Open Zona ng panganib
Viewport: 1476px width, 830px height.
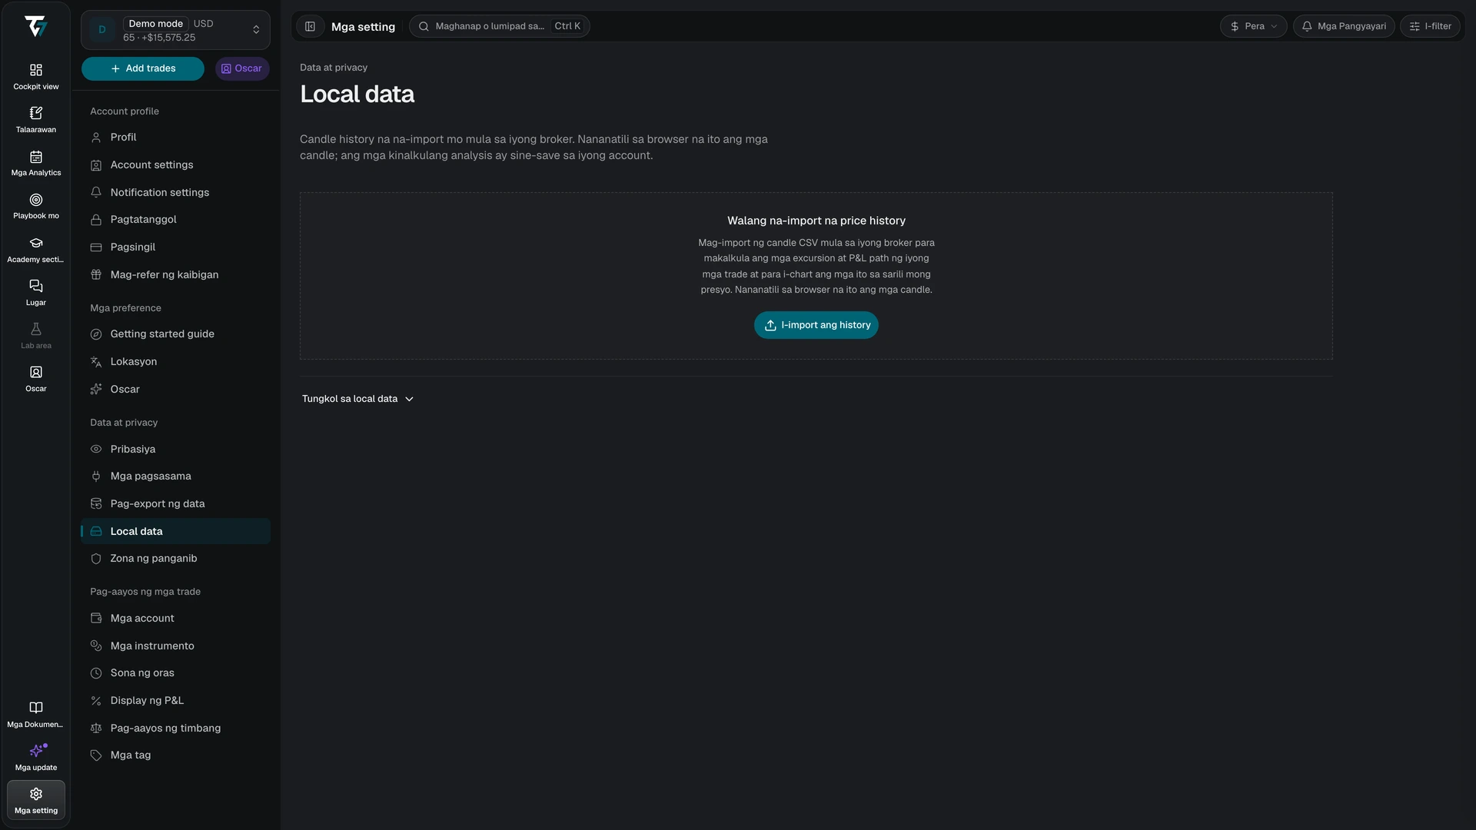coord(175,558)
